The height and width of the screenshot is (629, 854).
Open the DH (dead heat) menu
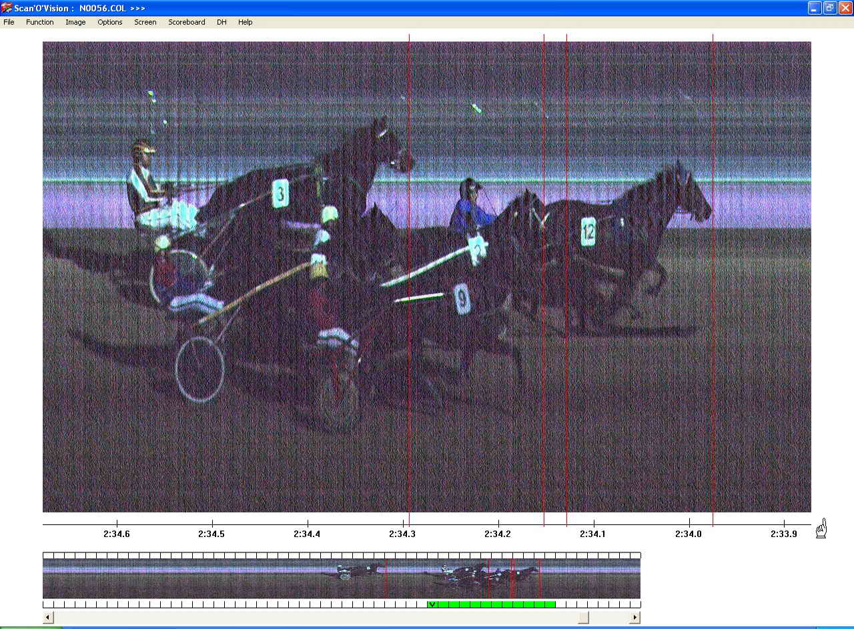tap(222, 22)
